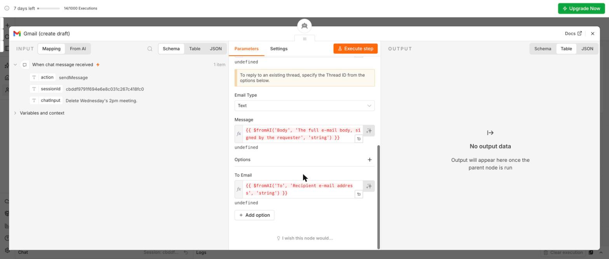
Task: Click the fx icon on Message field
Action: 239,134
